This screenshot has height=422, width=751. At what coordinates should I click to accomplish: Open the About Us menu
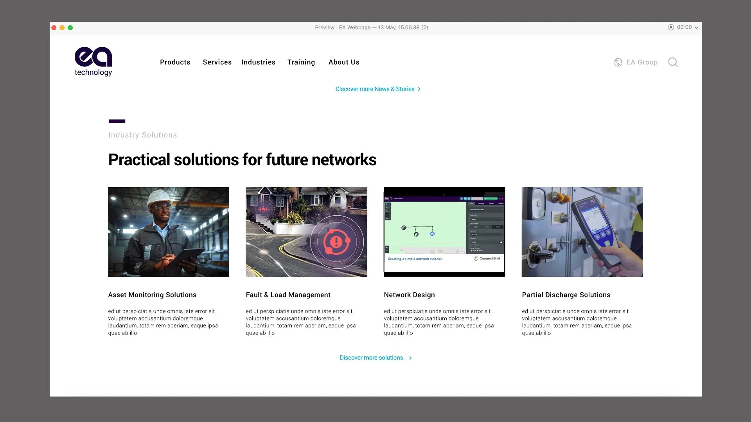[344, 62]
